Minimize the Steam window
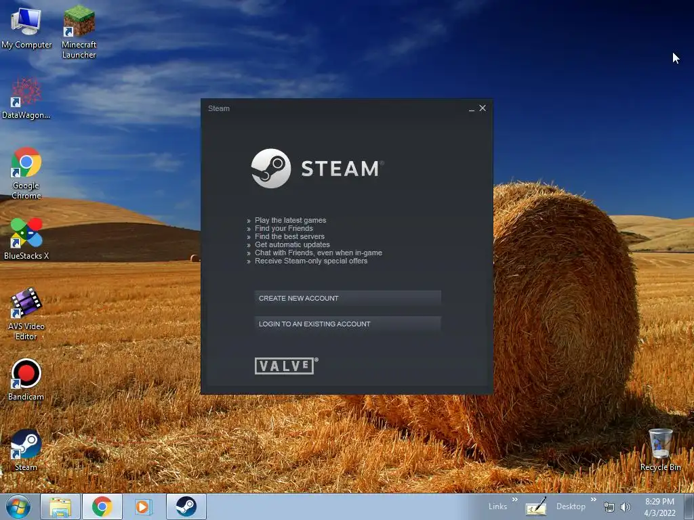Viewport: 694px width, 520px height. coord(472,108)
